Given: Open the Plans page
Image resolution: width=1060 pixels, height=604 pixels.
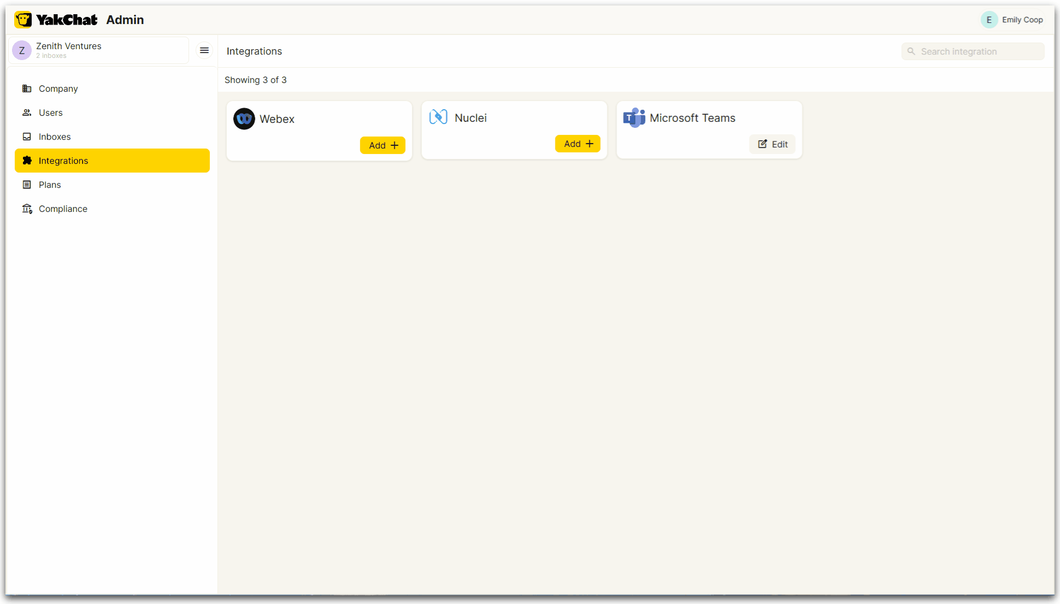Looking at the screenshot, I should tap(49, 185).
